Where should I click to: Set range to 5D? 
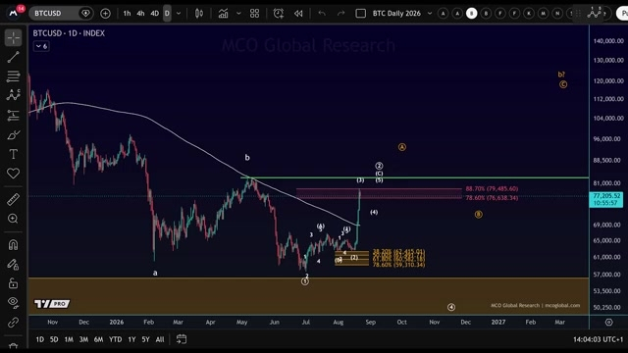coord(54,339)
